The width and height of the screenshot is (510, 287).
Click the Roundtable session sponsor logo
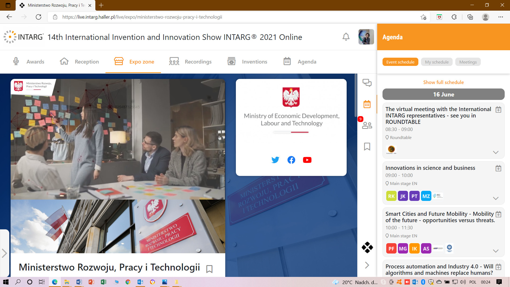click(x=391, y=150)
